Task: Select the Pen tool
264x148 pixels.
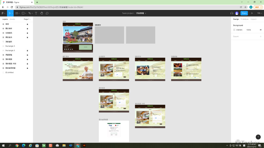Action: coord(30,13)
